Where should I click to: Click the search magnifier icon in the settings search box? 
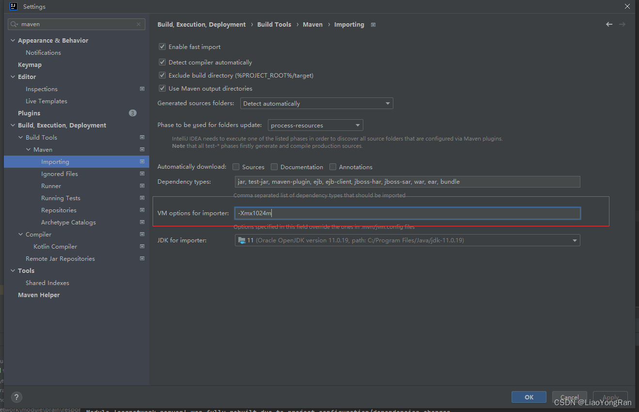(15, 24)
